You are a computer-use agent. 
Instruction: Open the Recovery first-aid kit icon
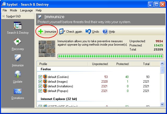coord(17,42)
